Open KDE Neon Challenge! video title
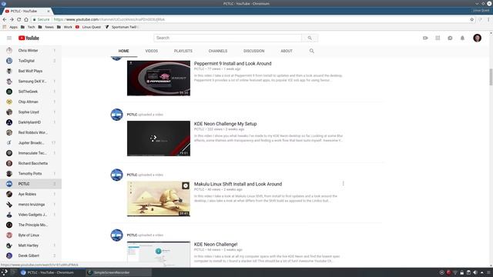The width and height of the screenshot is (493, 277). 216,245
